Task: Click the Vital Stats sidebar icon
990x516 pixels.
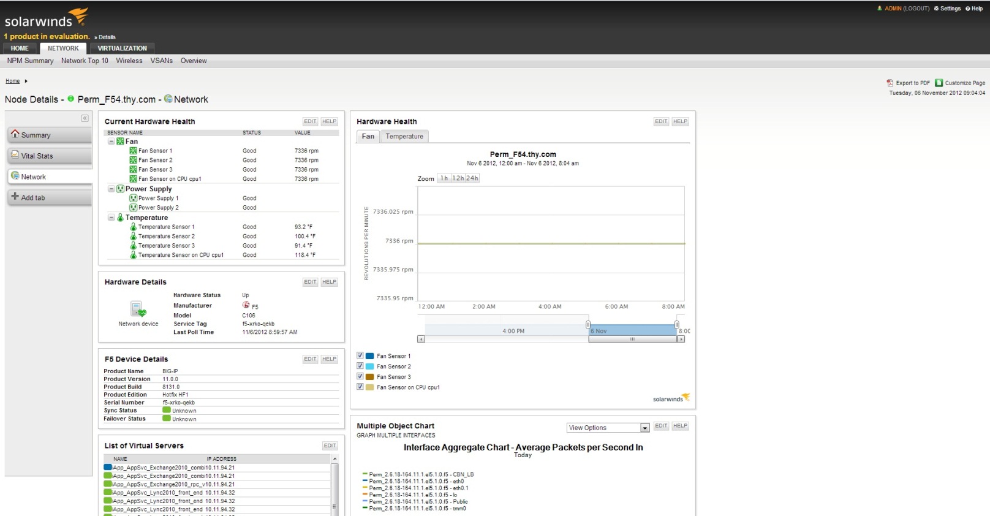Action: click(15, 155)
